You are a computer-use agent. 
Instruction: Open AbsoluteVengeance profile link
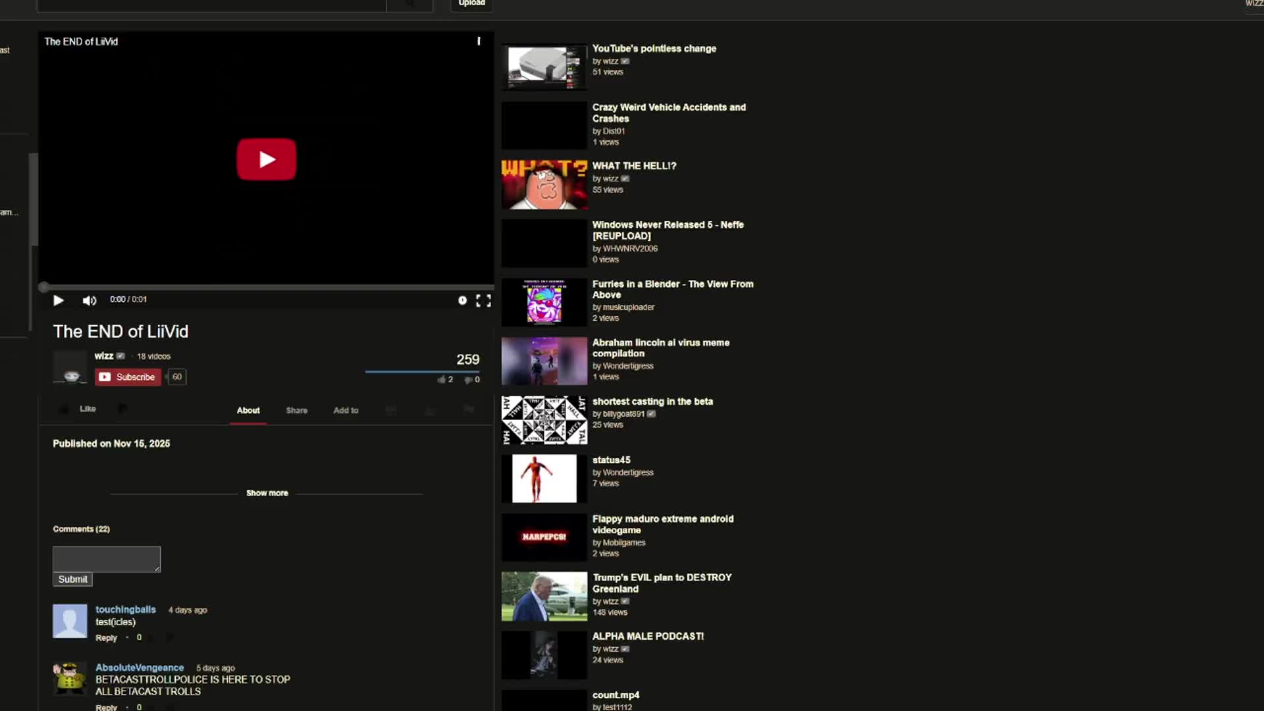(x=140, y=668)
